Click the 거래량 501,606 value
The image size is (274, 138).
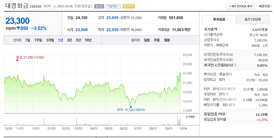[176, 18]
